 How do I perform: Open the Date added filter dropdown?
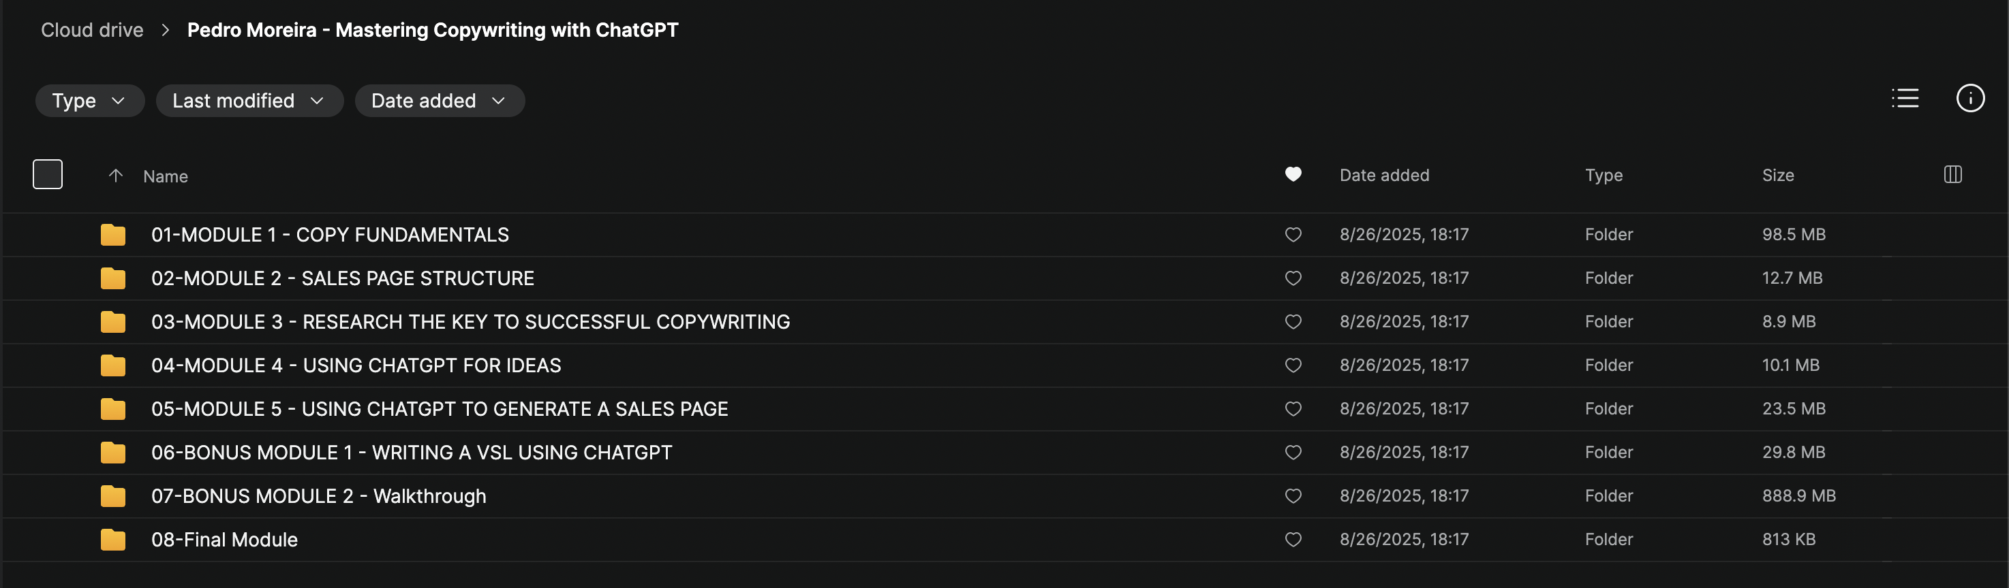point(439,101)
